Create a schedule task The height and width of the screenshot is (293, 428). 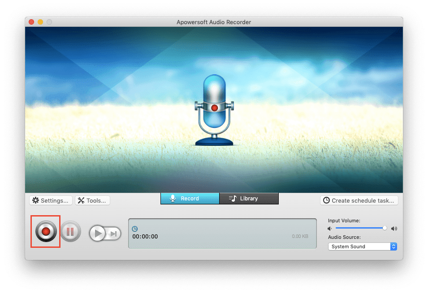tap(359, 200)
